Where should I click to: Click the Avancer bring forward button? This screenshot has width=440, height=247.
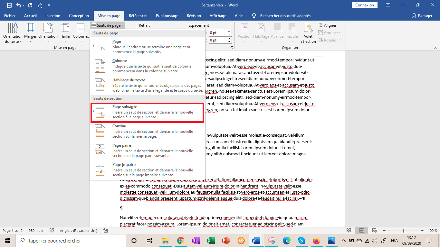pos(278,33)
